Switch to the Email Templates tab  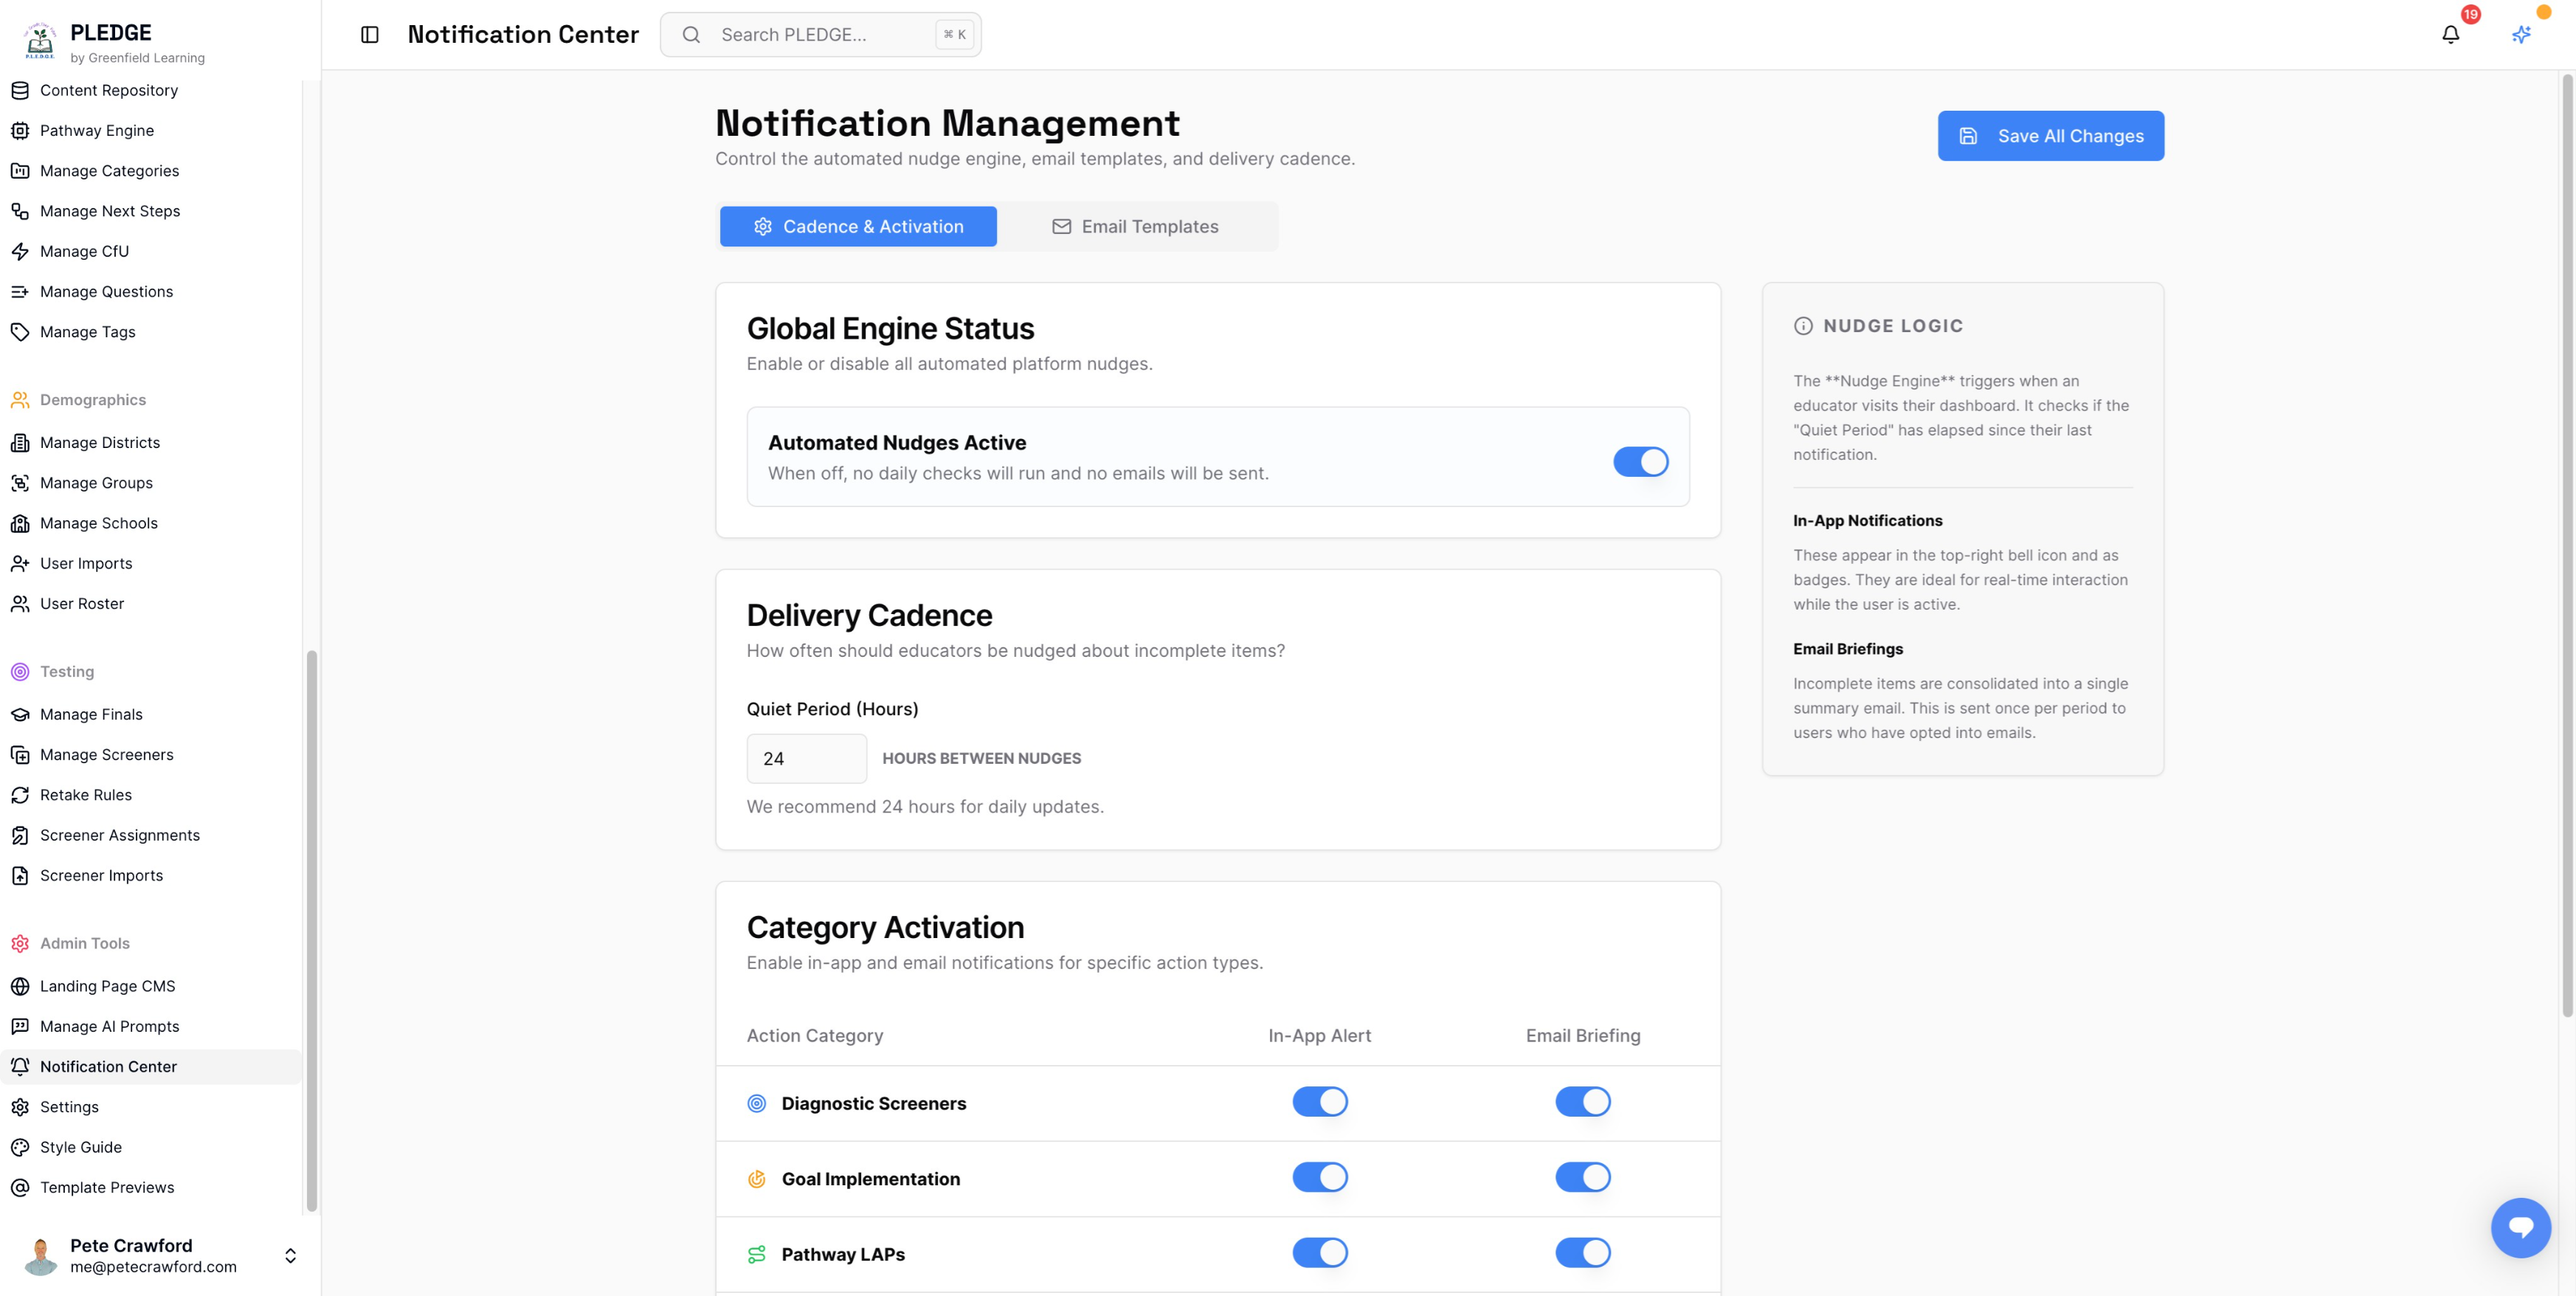(1137, 226)
